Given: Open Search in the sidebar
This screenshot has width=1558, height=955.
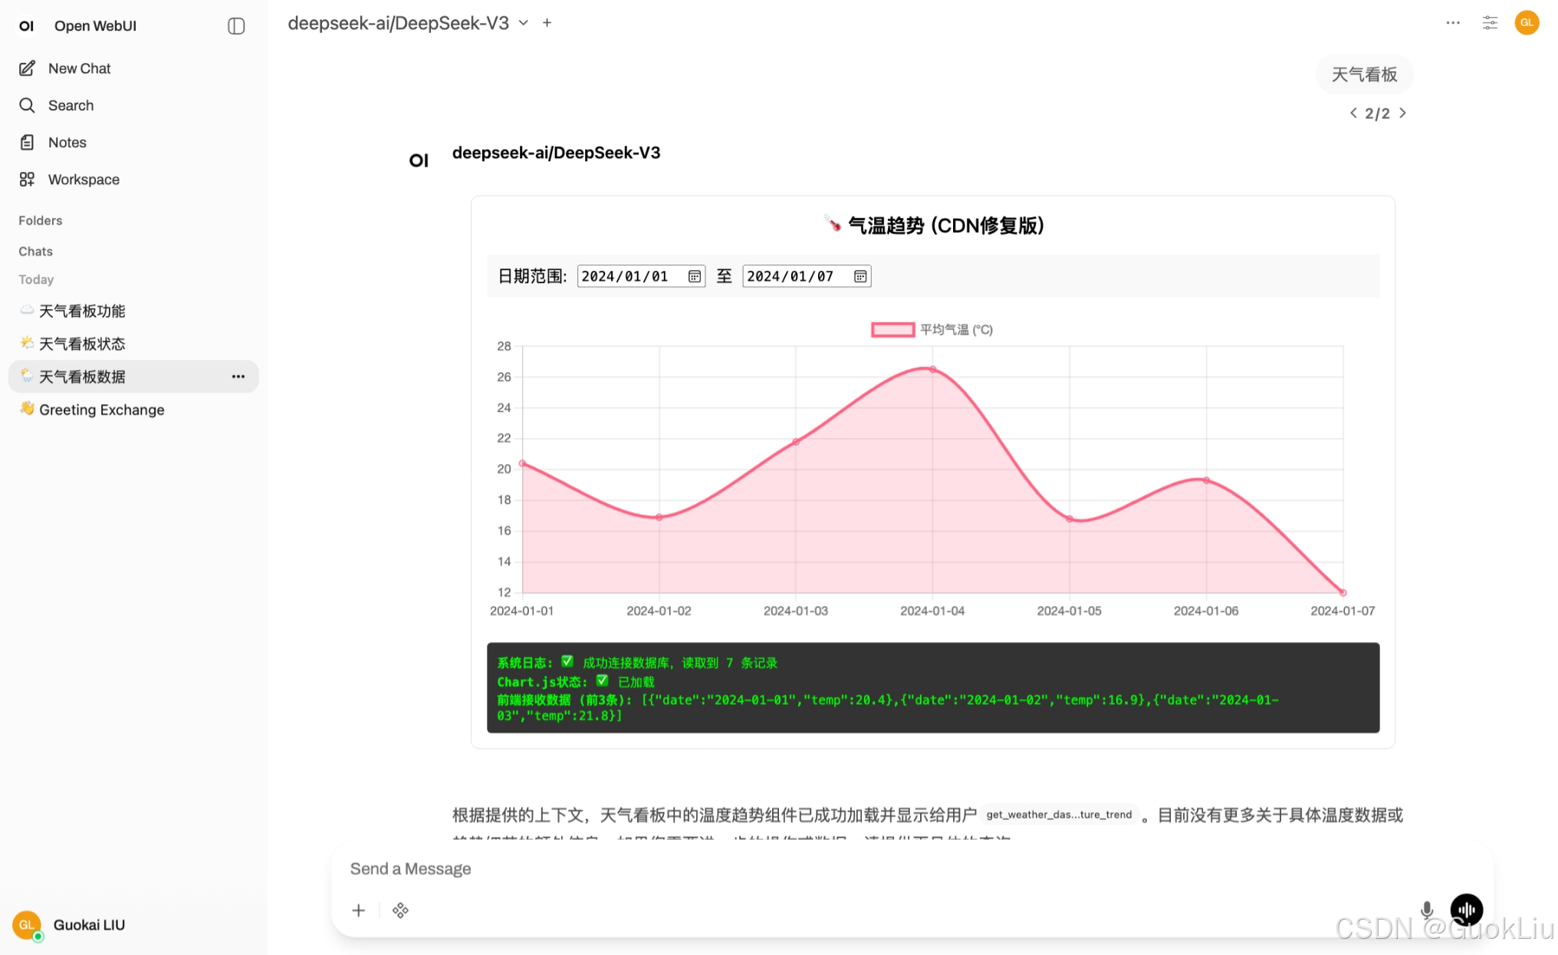Looking at the screenshot, I should pos(71,105).
